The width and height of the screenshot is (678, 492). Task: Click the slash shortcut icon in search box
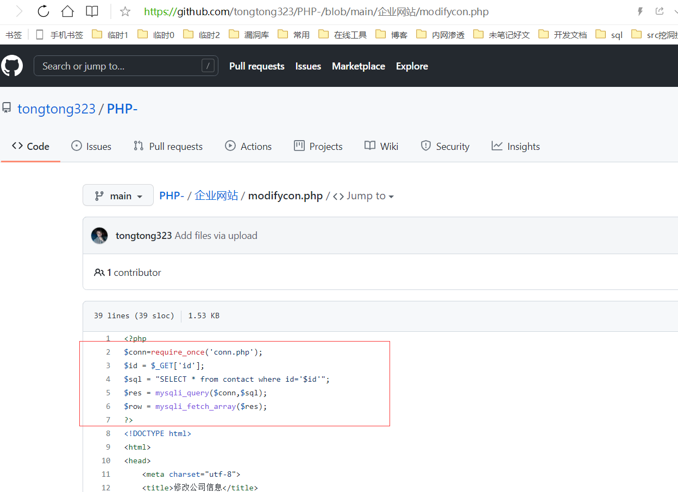tap(208, 66)
